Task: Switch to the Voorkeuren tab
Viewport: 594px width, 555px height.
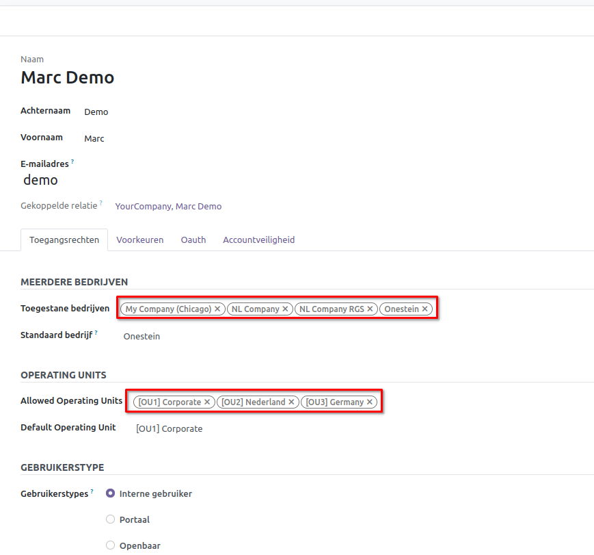Action: pos(139,240)
